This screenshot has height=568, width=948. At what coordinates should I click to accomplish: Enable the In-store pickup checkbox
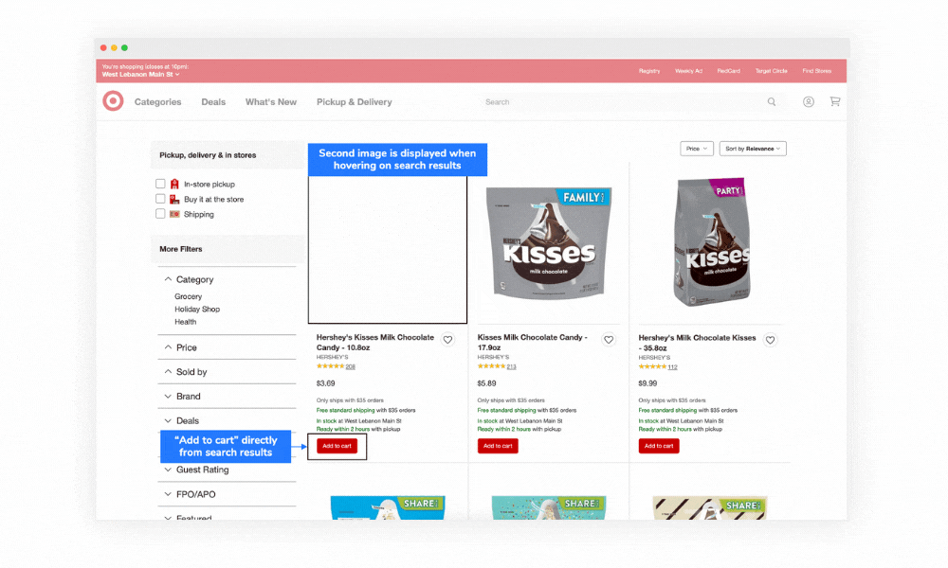(x=160, y=184)
